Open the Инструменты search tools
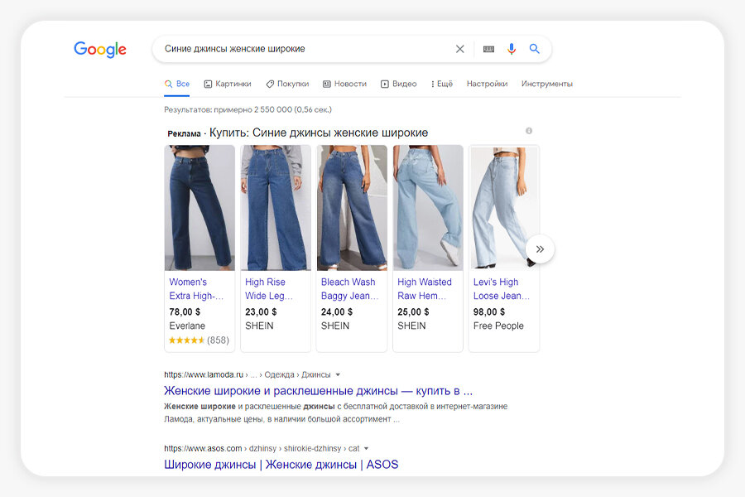 [x=546, y=84]
